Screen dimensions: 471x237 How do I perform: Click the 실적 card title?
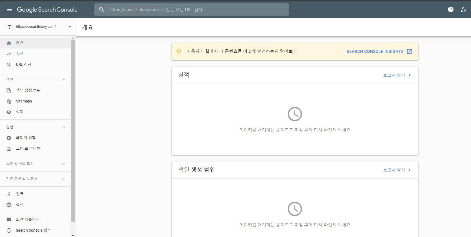click(x=184, y=75)
